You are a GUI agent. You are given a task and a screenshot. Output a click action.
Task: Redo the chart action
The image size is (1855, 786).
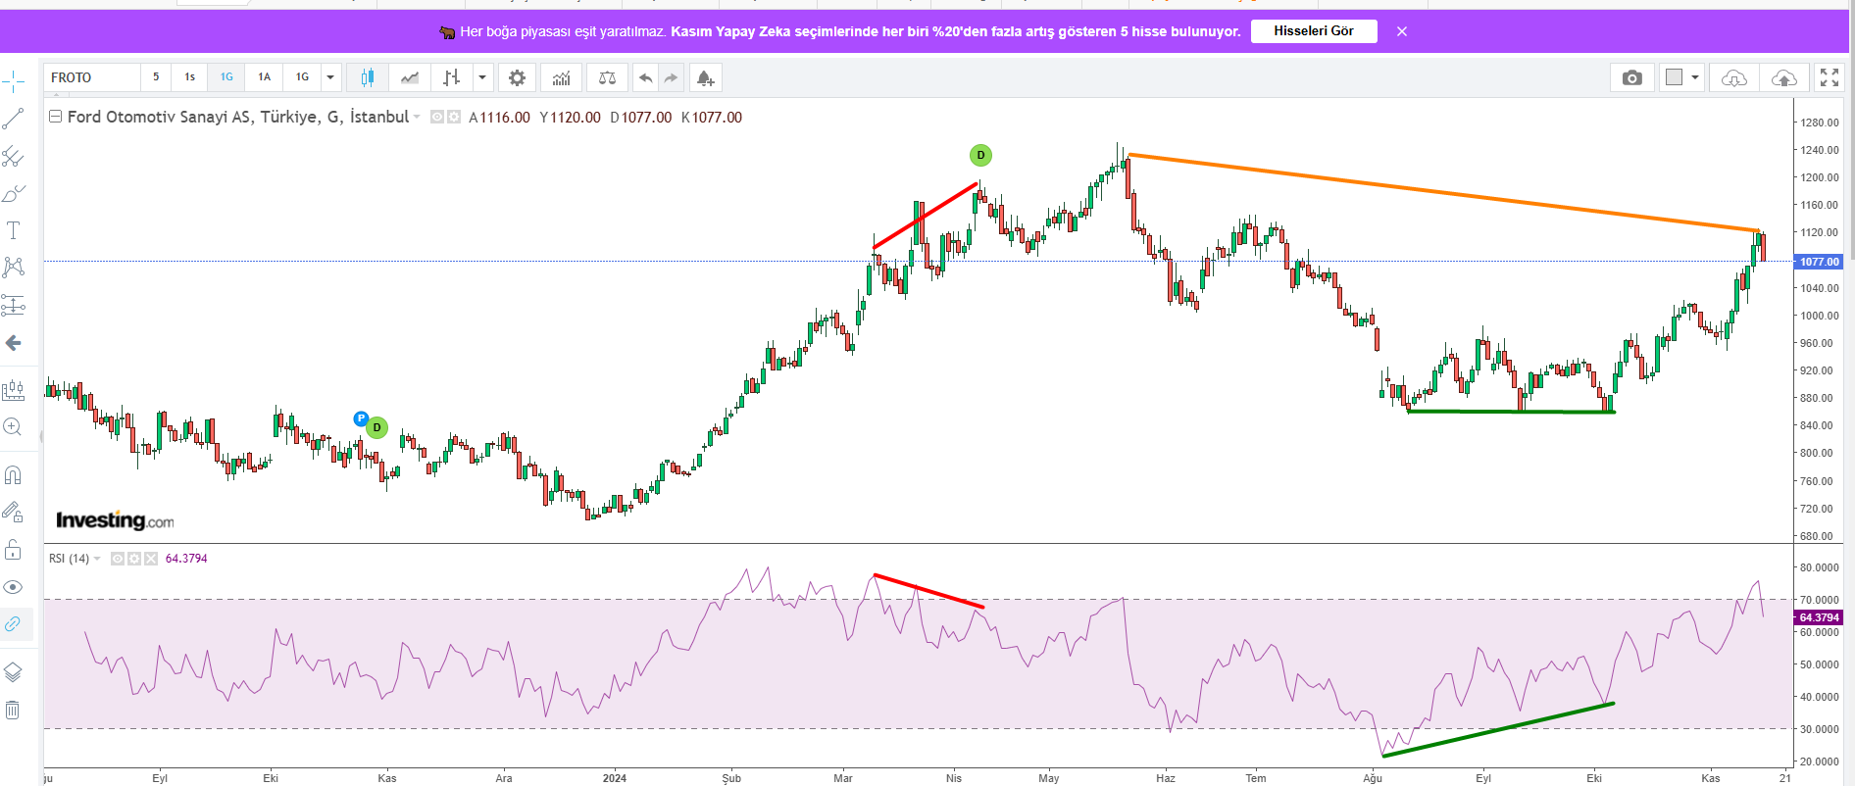(x=671, y=77)
